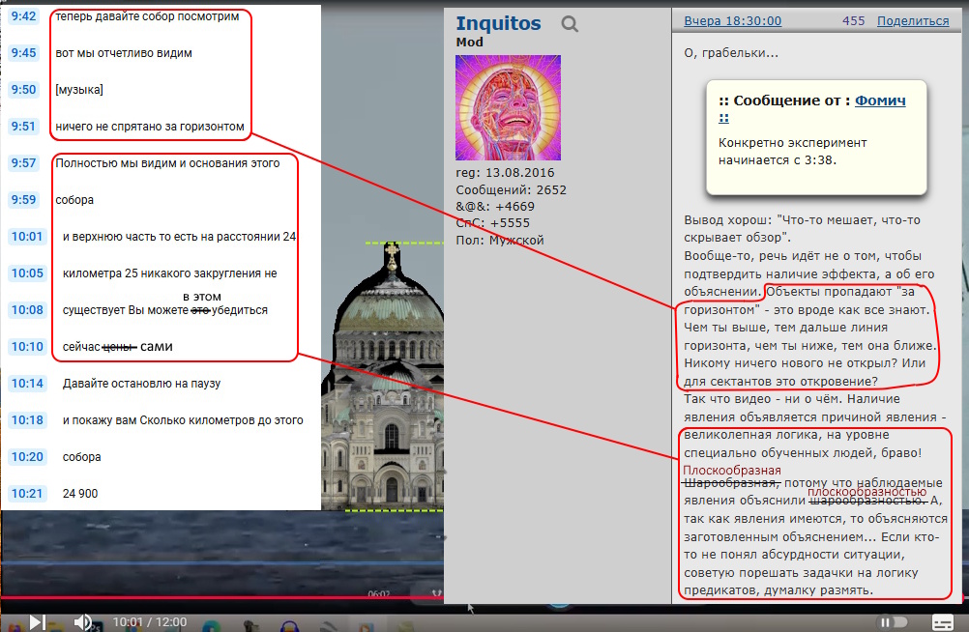Seek on the red video progress bar

coord(222,597)
